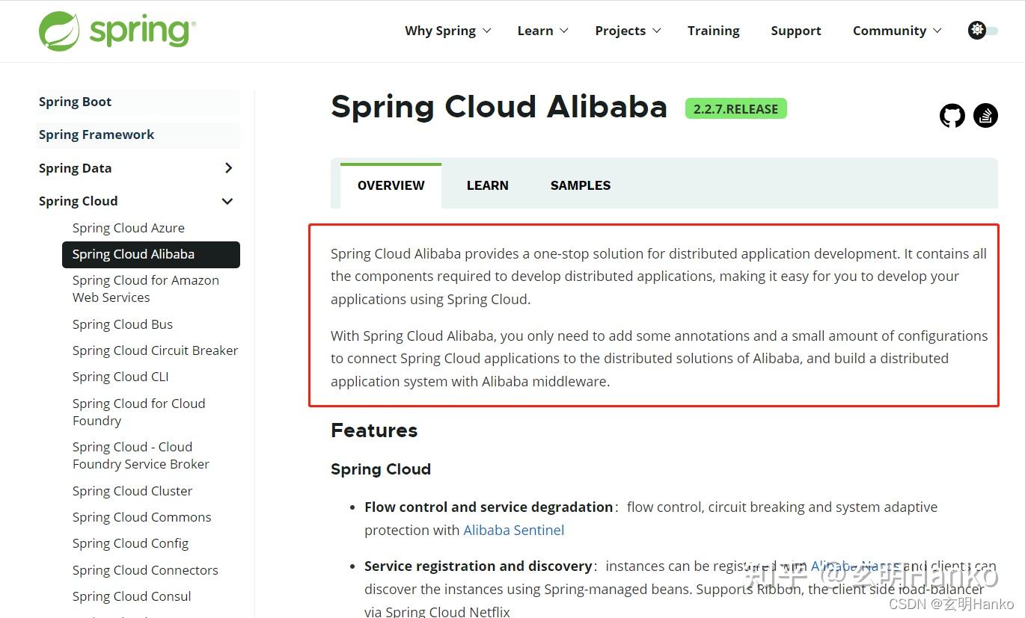Viewport: 1025px width, 618px height.
Task: Select Spring Cloud Connectors
Action: click(145, 570)
